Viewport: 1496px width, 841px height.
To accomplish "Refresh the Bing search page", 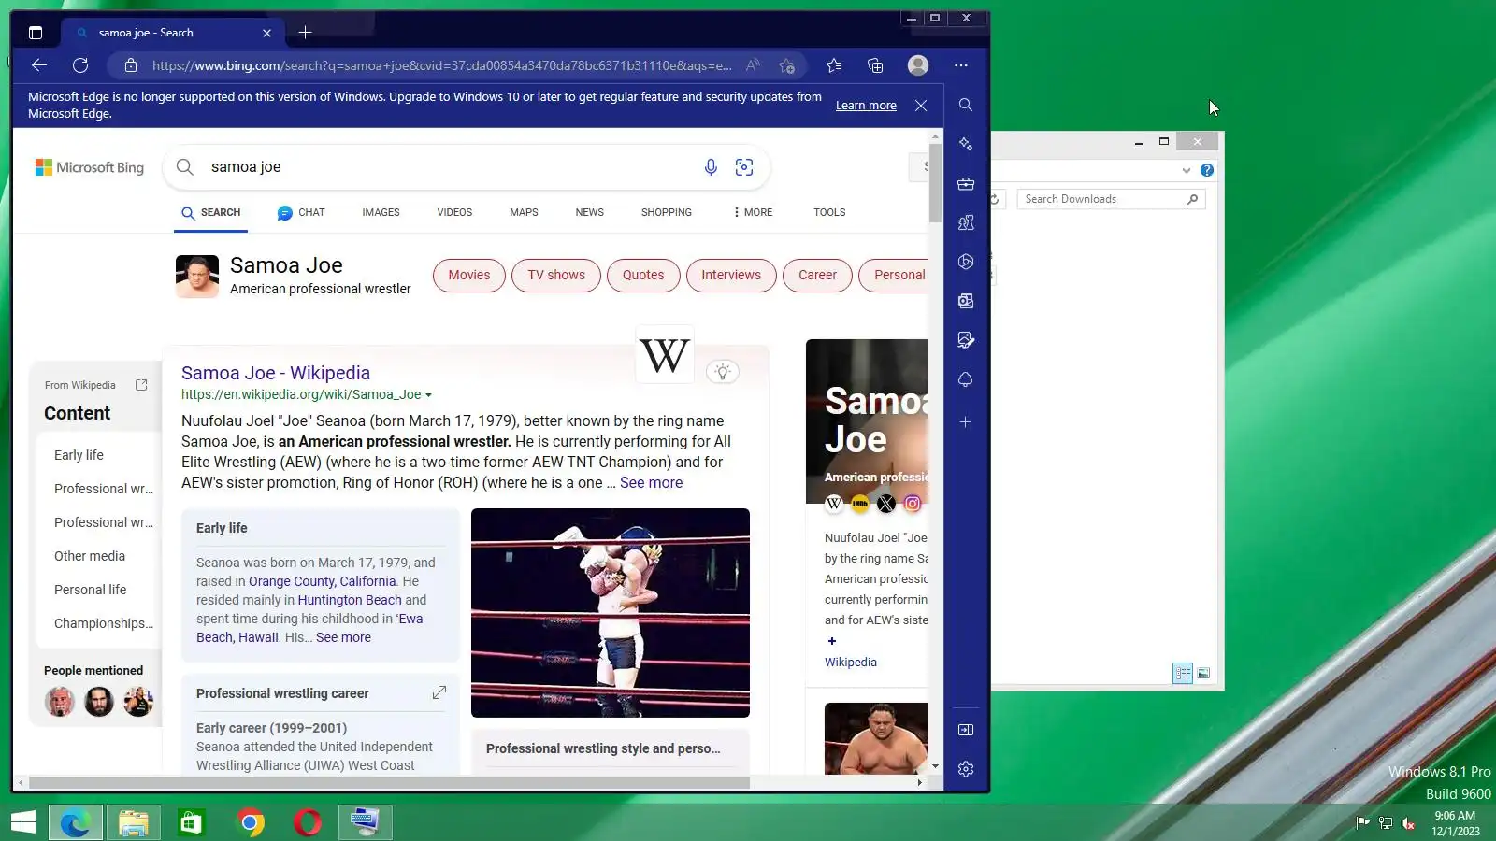I will [80, 65].
